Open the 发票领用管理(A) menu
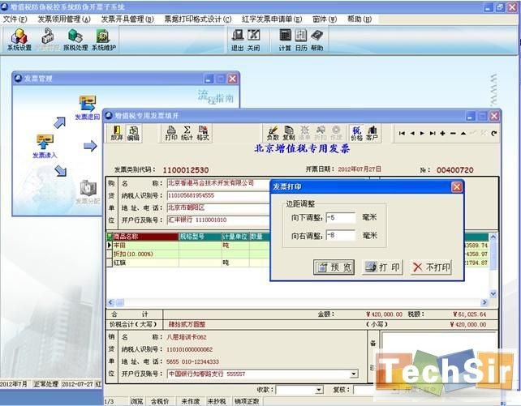 coord(64,19)
